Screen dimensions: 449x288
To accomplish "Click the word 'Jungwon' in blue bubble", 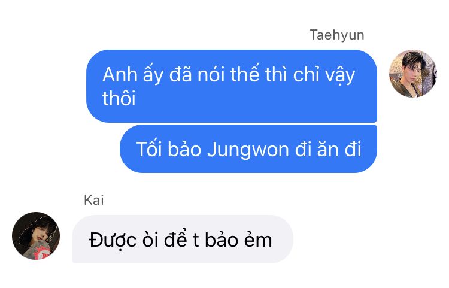I will 248,150.
